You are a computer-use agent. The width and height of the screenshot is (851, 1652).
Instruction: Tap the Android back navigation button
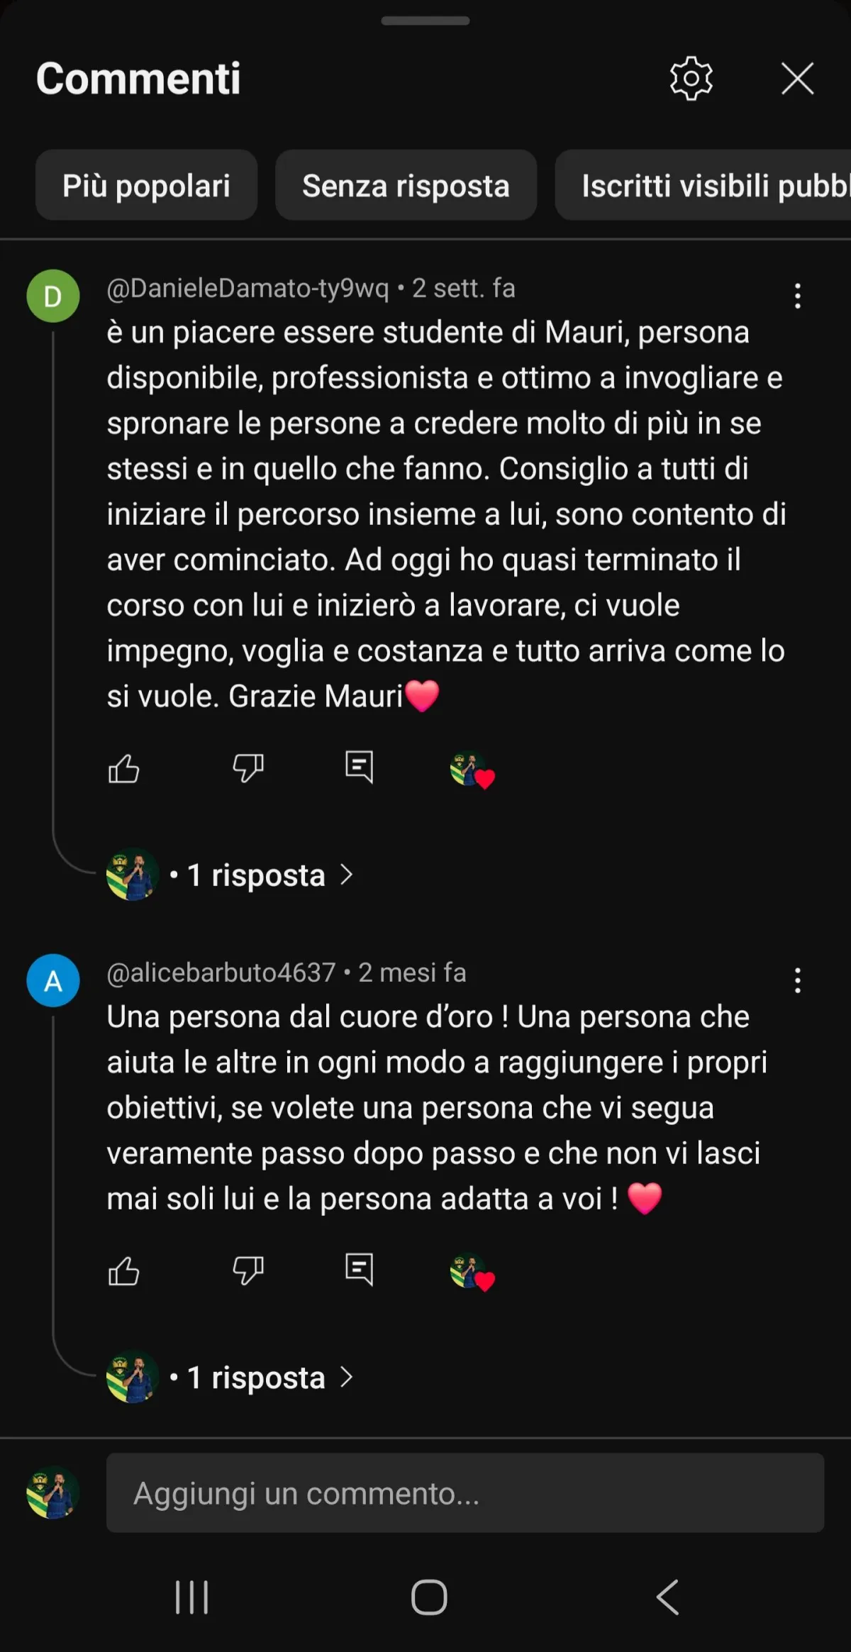click(667, 1597)
